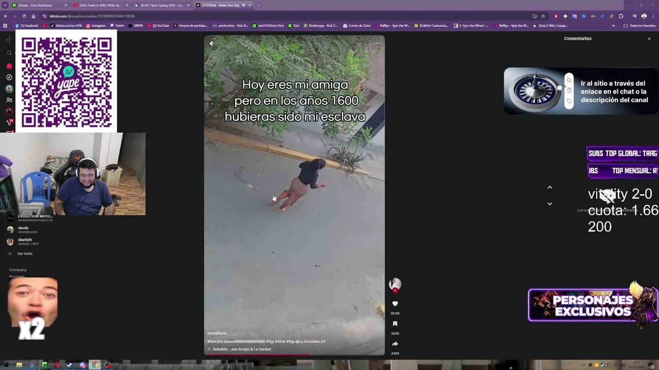Viewport: 659px width, 370px height.
Task: Open the three-dot video options menu
Action: point(376,44)
